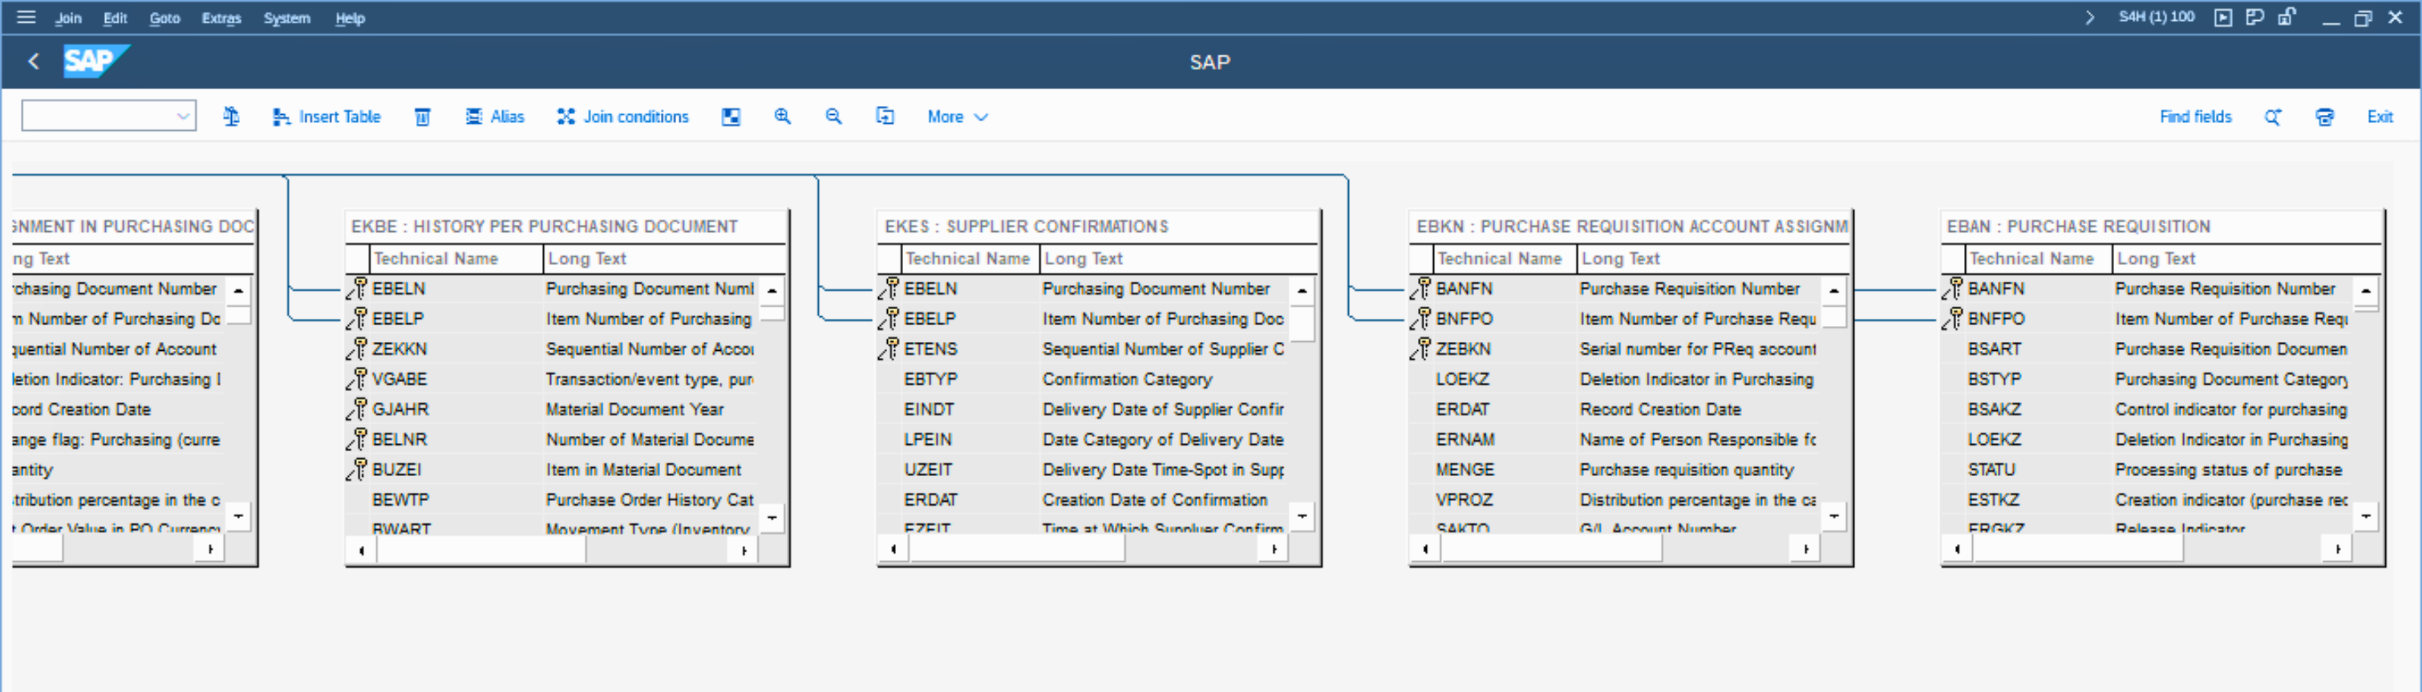
Task: Open the command field dropdown arrow
Action: 183,116
